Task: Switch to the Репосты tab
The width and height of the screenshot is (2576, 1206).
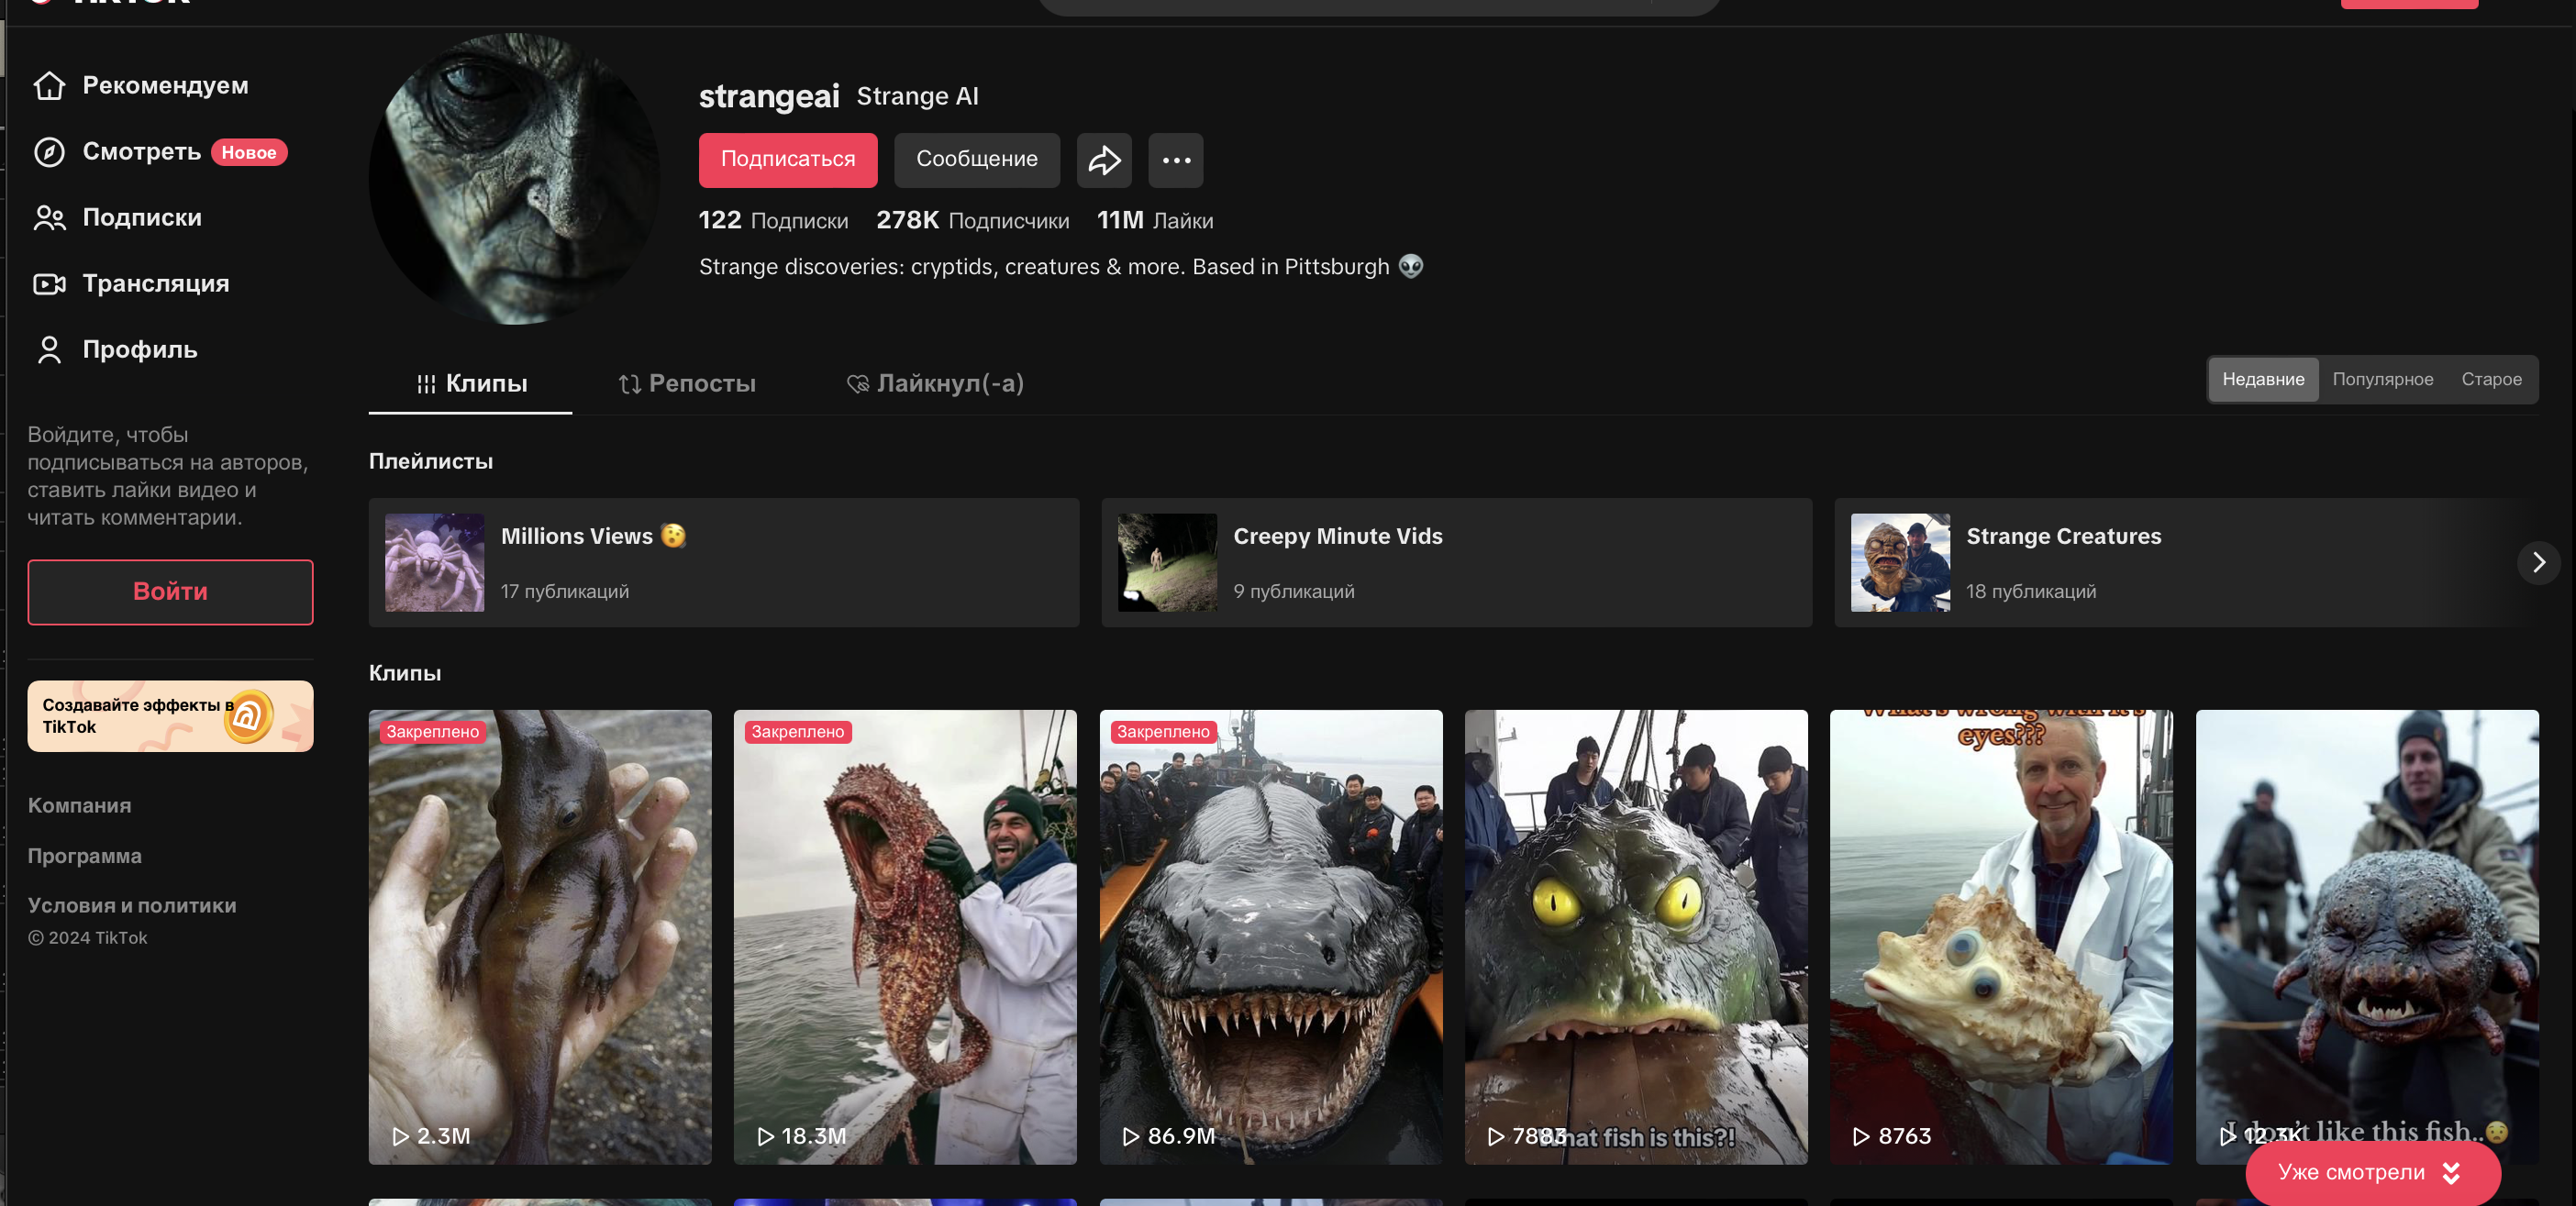Action: 687,384
